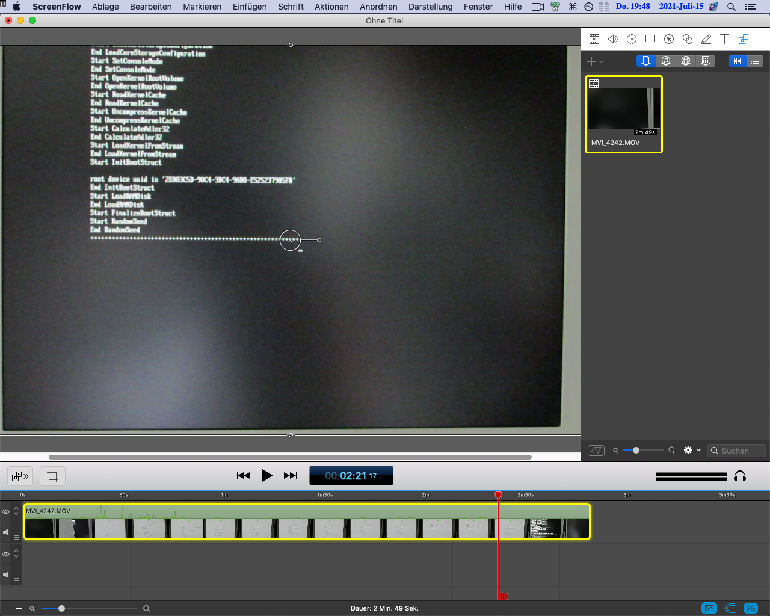Open the Video Motion properties tab
Viewport: 770px width, 616px height.
pos(632,39)
